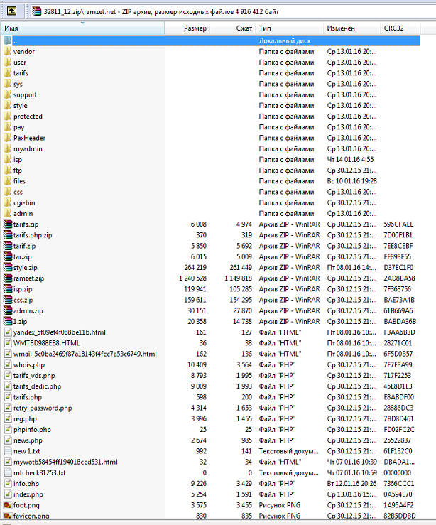
Task: Click the cgi-bin folder icon
Action: pos(8,203)
